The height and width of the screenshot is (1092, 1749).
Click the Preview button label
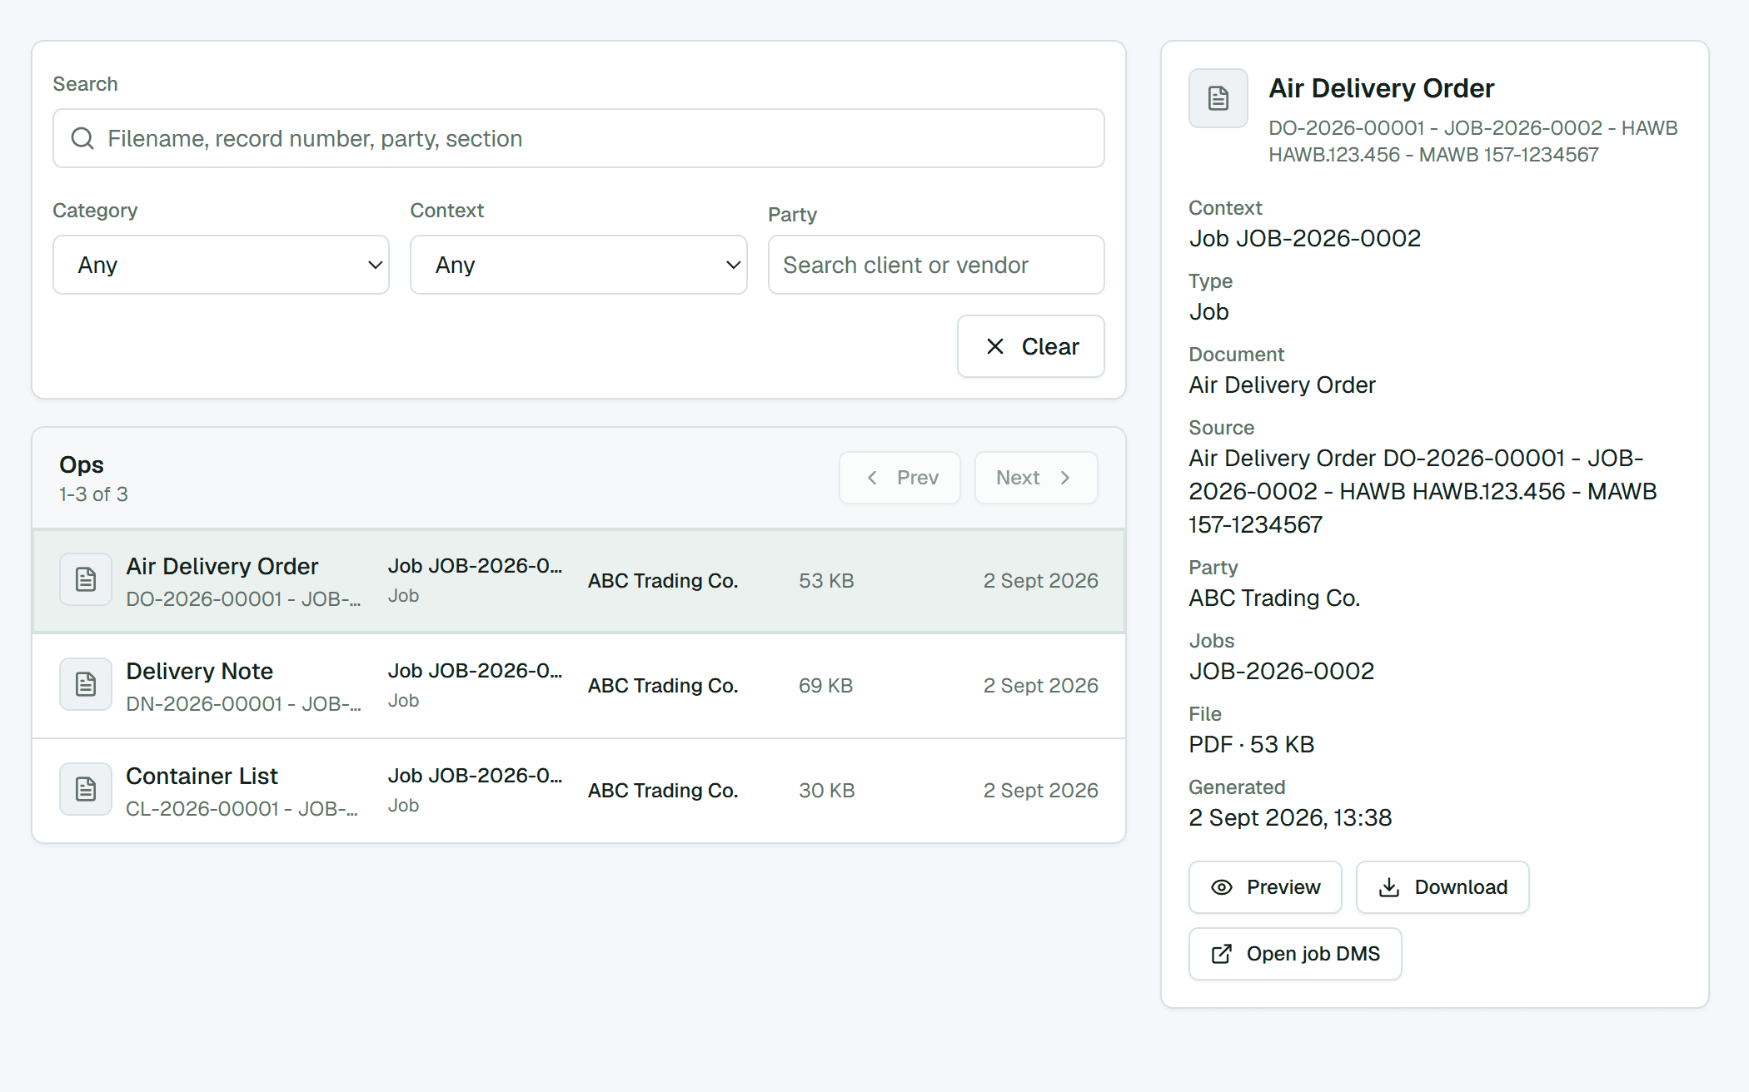coord(1283,887)
